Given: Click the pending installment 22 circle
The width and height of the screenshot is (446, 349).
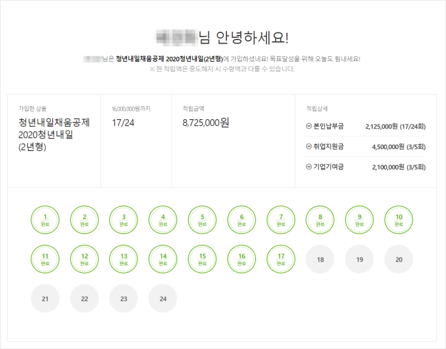Looking at the screenshot, I should (85, 298).
